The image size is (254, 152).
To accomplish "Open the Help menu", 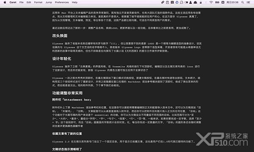I will pyautogui.click(x=75, y=2).
